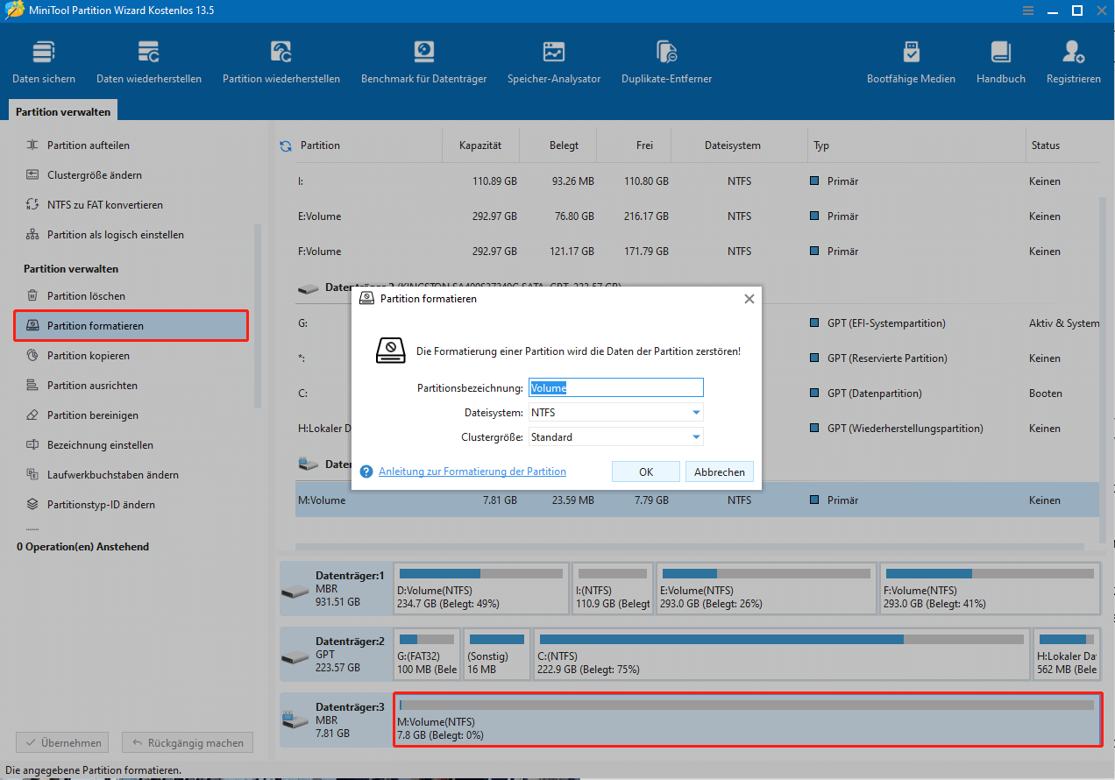This screenshot has height=780, width=1115.
Task: Cancel the format dialog with Abbrechen
Action: [719, 471]
